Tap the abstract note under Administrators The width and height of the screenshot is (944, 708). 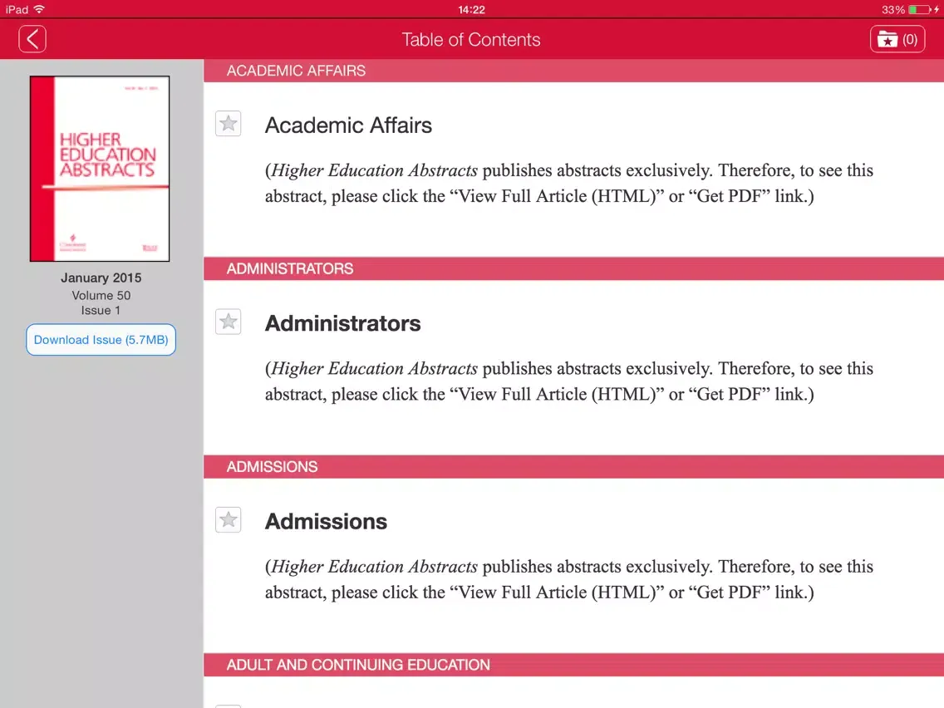pyautogui.click(x=569, y=381)
